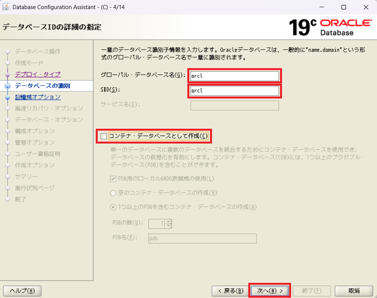Open the デプロイ・タイプ step link
The image size is (377, 298).
click(37, 74)
